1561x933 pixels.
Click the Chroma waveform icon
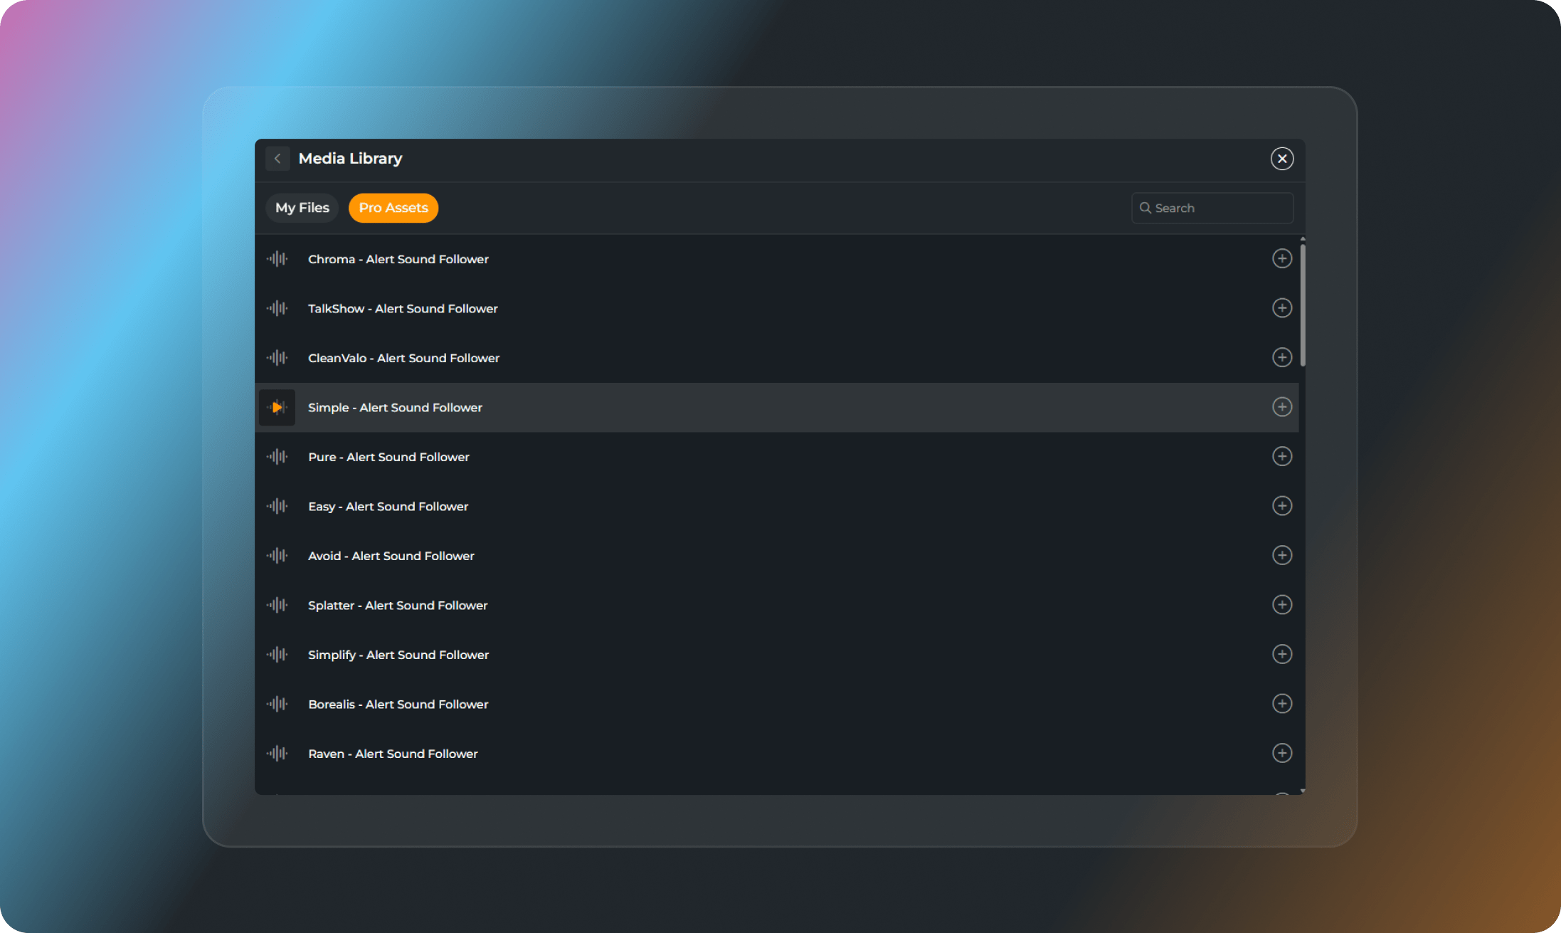coord(277,259)
